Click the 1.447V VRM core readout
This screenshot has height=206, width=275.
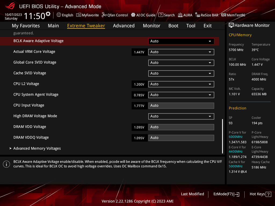pyautogui.click(x=139, y=52)
